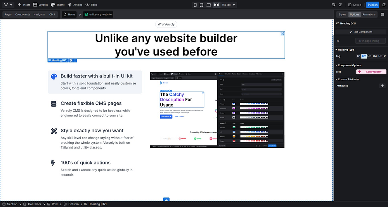Click the unlike-any-website component breadcrumb
Viewport: 388px width, 207px height.
click(x=98, y=14)
